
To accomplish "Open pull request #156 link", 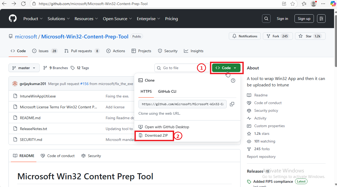I will coord(84,84).
